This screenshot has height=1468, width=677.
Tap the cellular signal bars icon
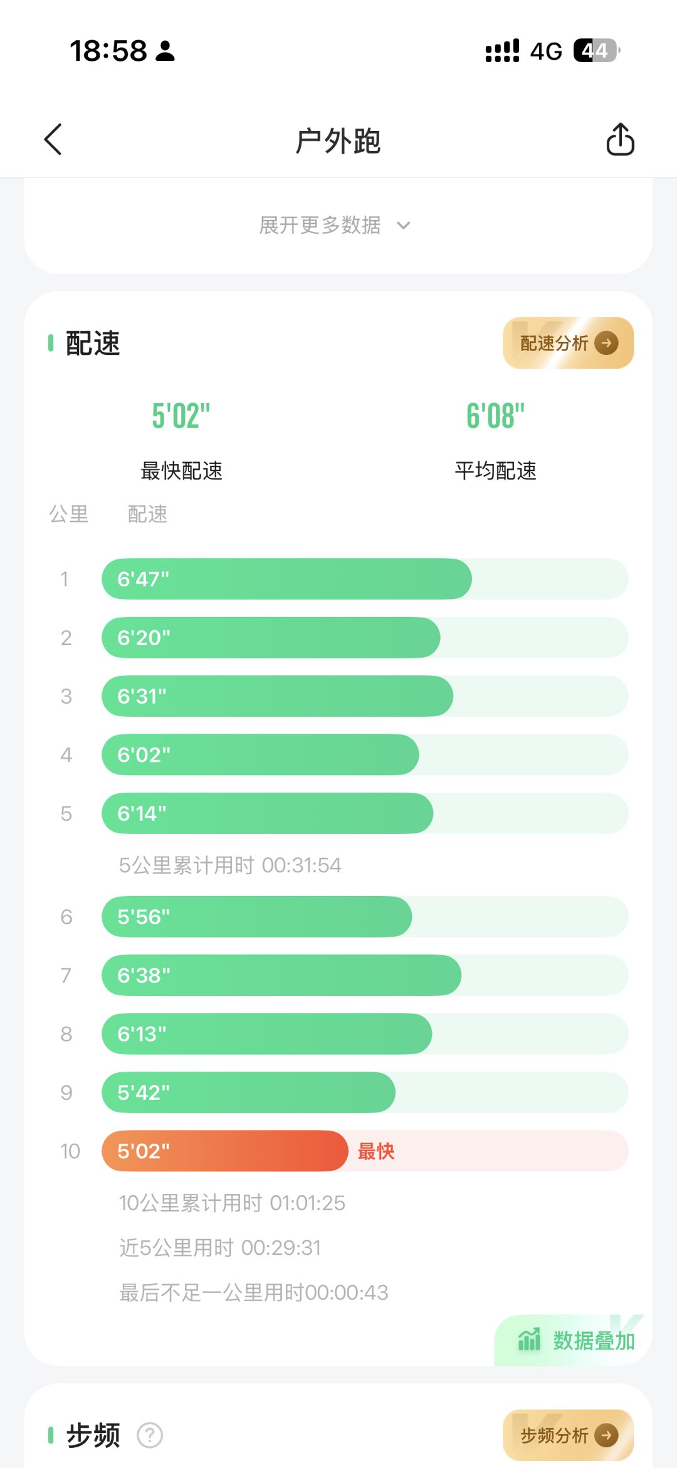point(502,51)
